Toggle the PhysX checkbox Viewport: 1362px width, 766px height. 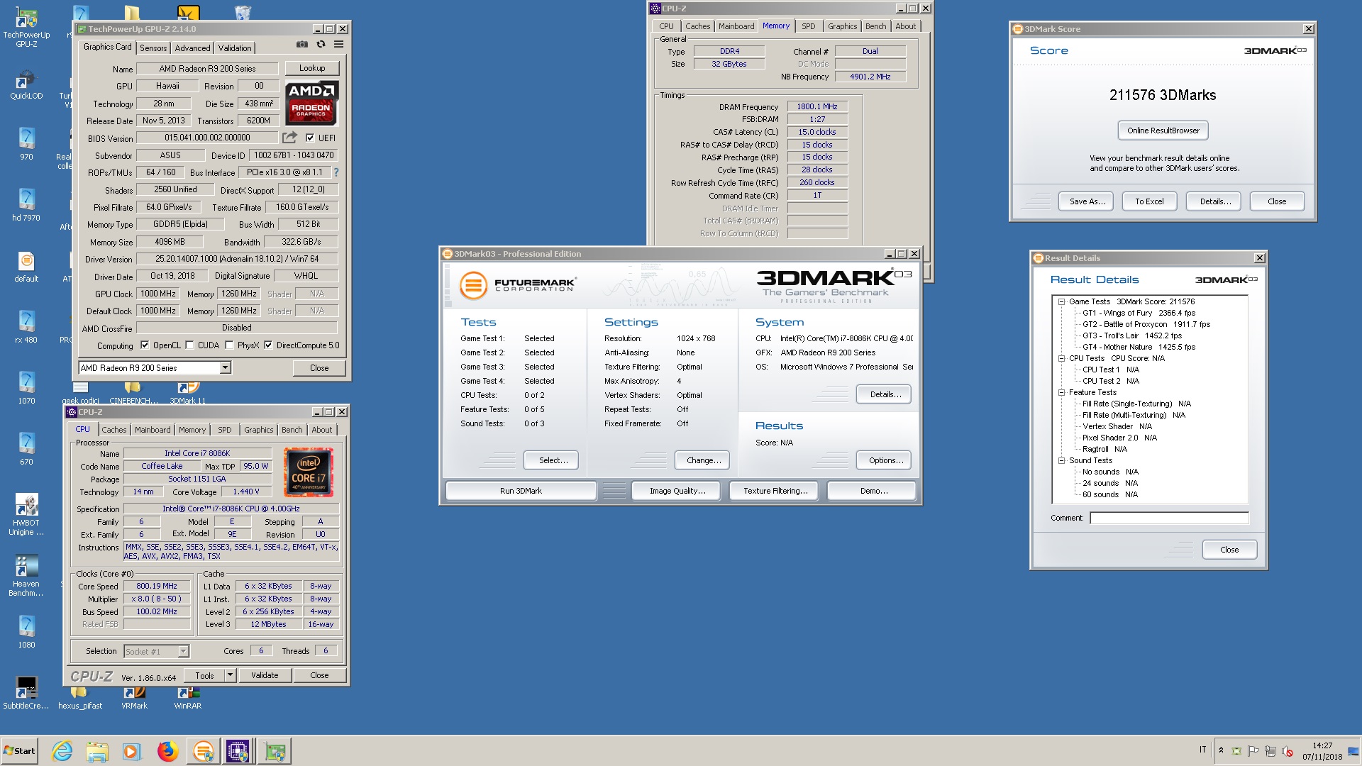(x=229, y=345)
